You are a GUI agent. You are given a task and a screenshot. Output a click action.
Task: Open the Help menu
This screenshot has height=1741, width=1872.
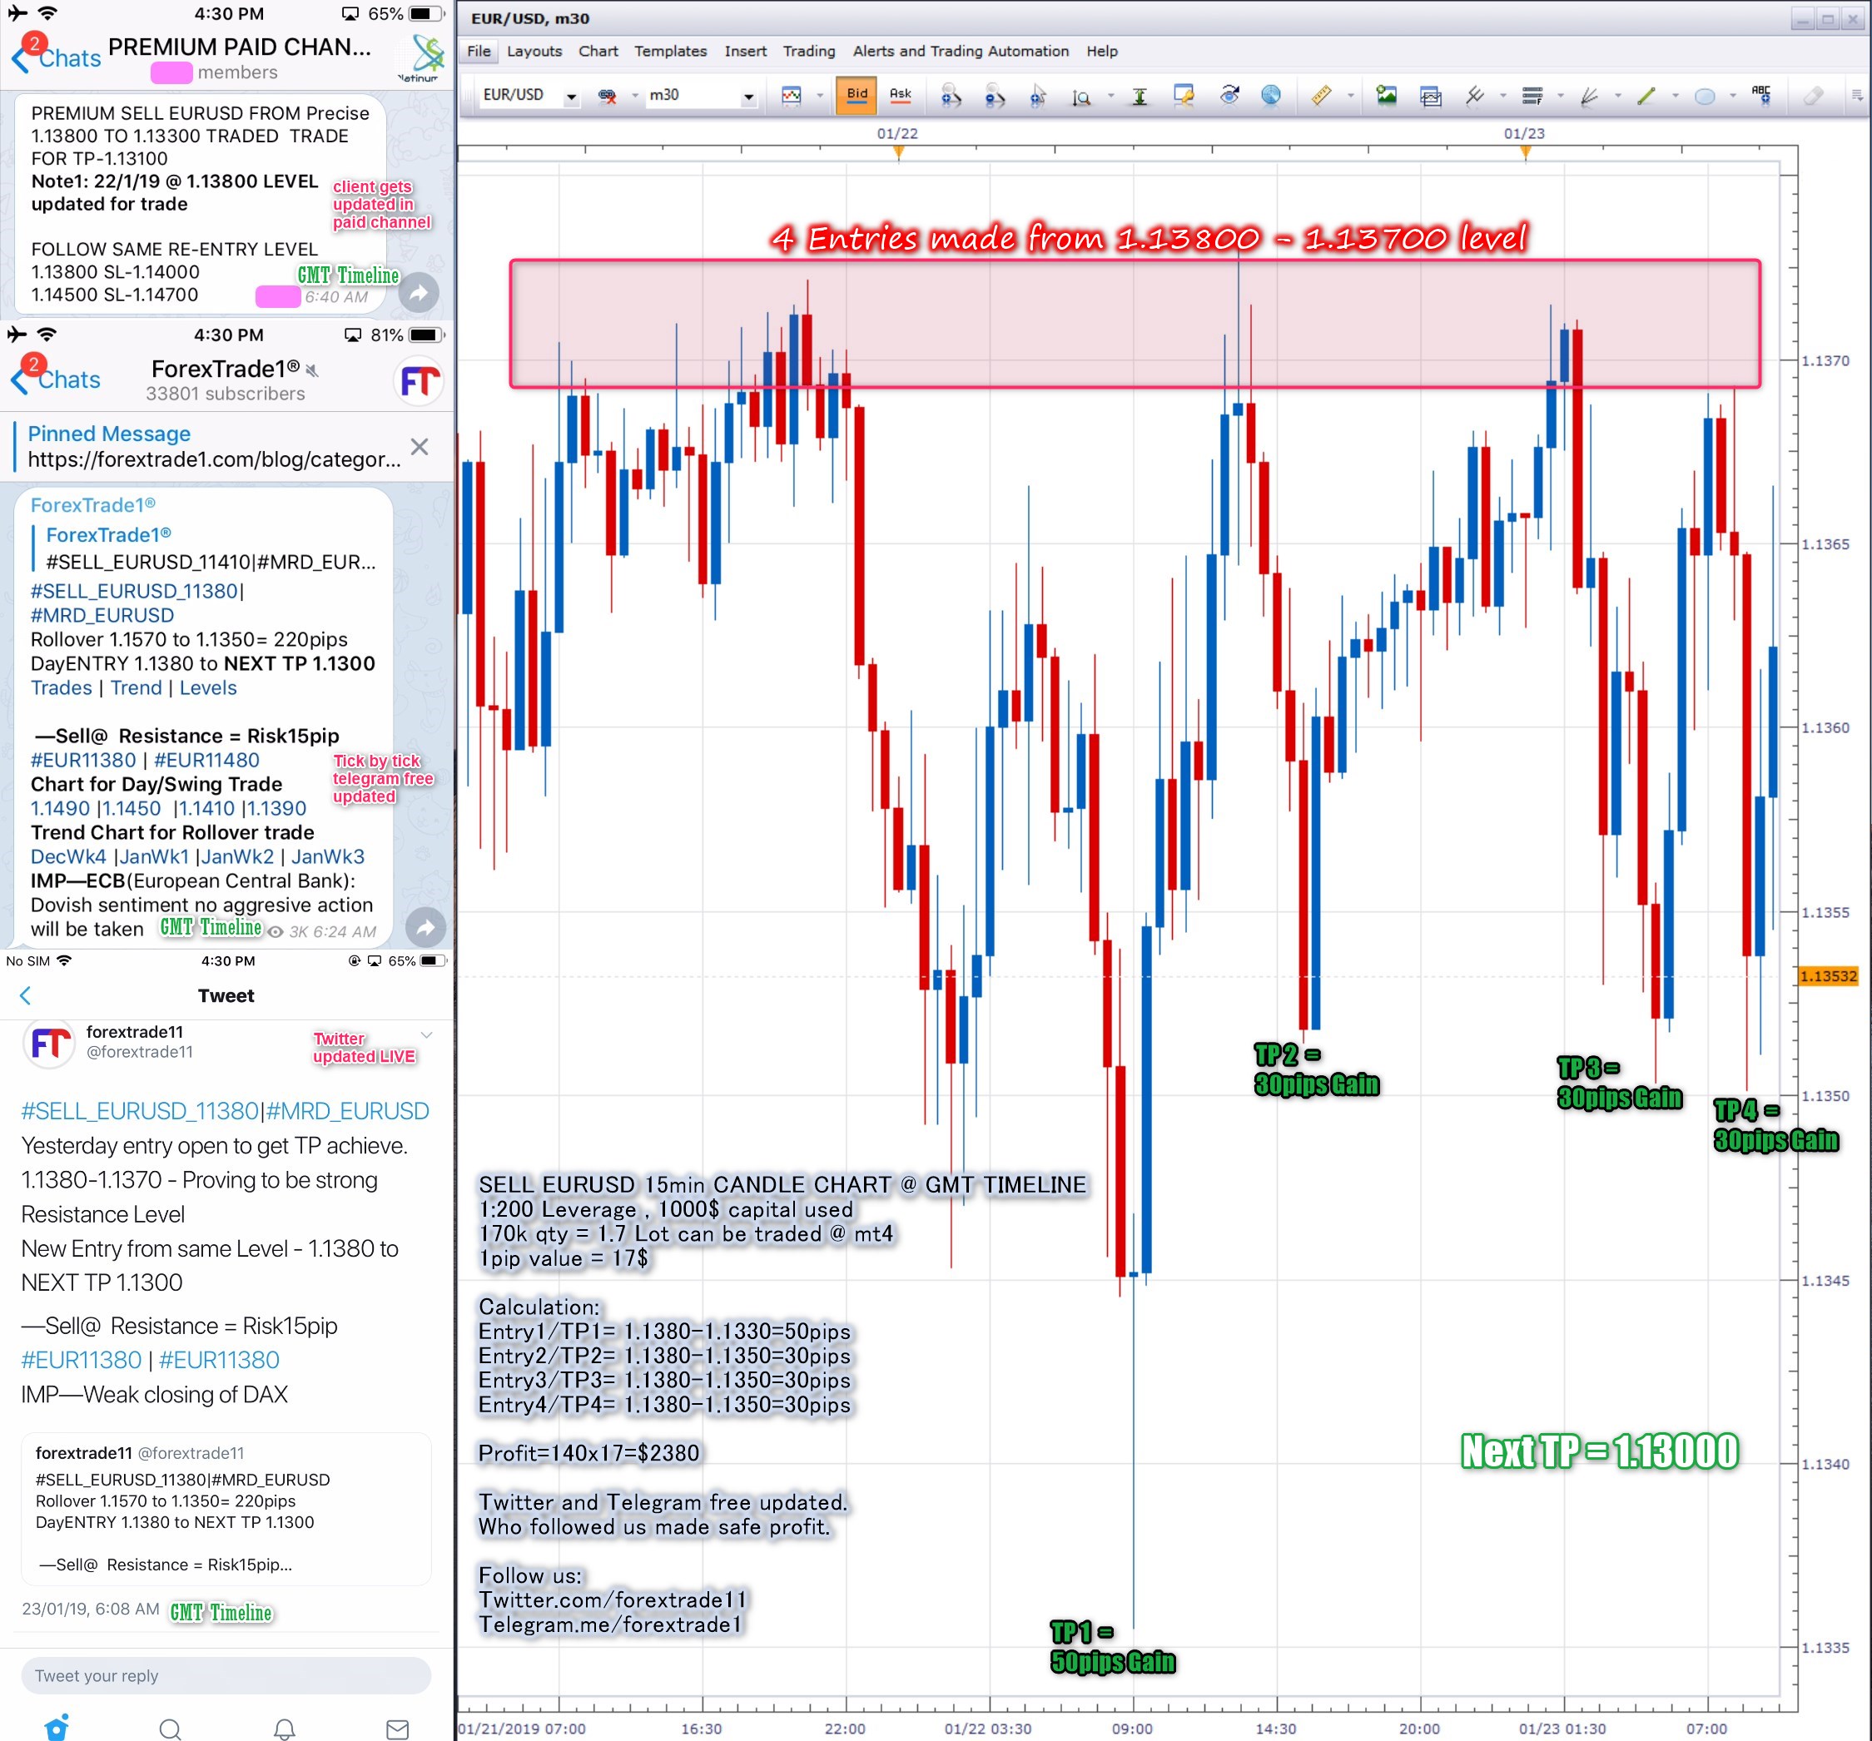pos(1102,51)
